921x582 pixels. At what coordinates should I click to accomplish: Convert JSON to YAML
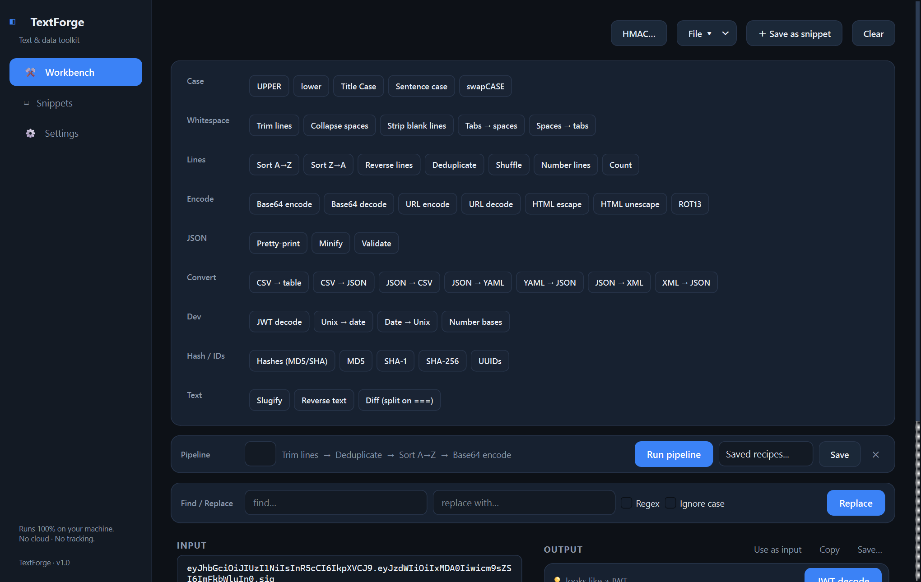click(478, 282)
